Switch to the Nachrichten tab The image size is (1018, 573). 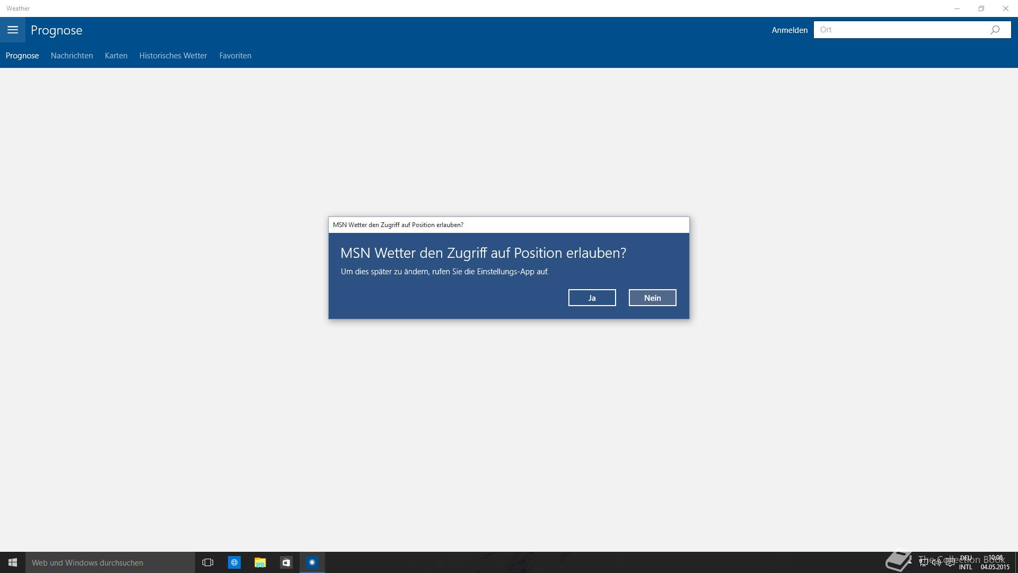pyautogui.click(x=72, y=56)
